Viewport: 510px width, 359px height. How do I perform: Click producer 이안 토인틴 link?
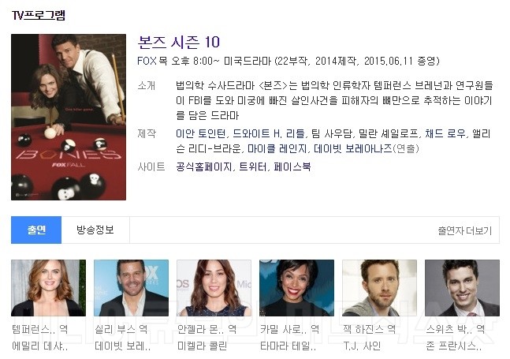coord(200,134)
